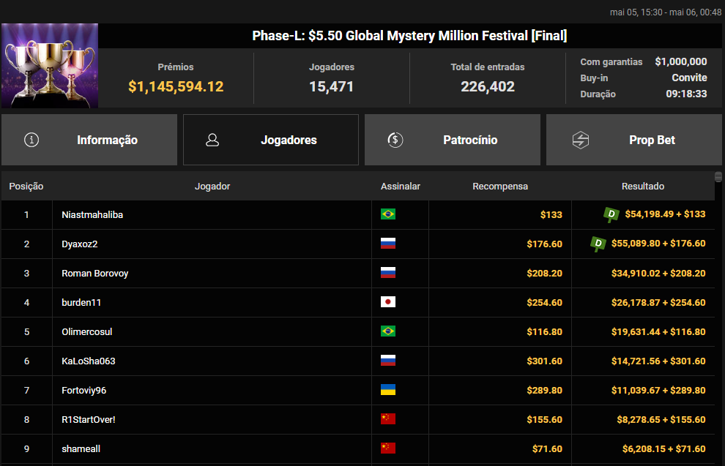Sort by Assinalar column header
Image resolution: width=725 pixels, height=466 pixels.
click(x=401, y=186)
